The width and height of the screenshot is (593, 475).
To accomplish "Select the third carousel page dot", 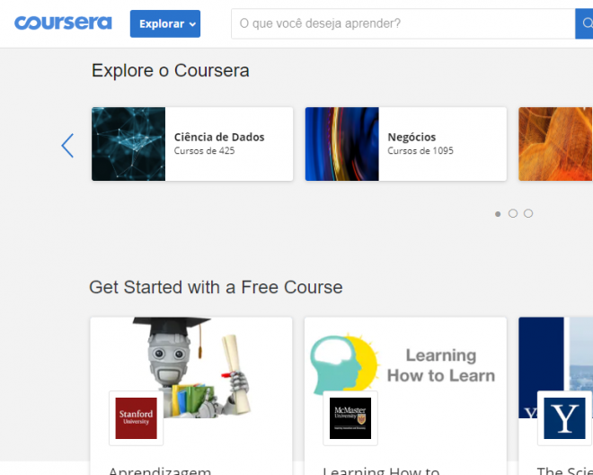I will tap(528, 213).
